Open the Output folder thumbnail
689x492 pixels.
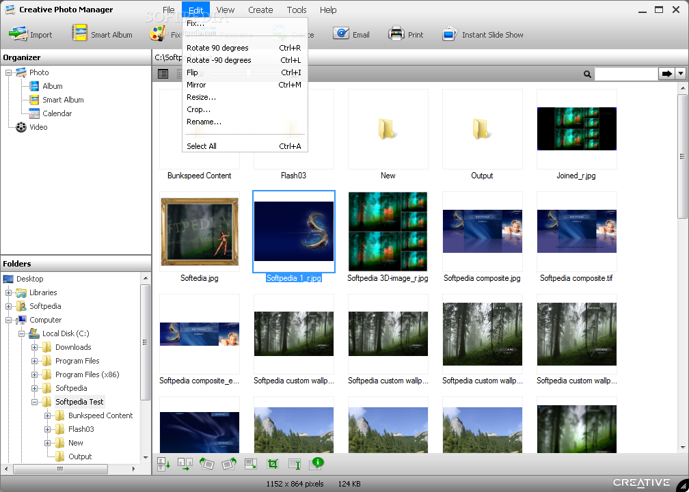click(482, 129)
